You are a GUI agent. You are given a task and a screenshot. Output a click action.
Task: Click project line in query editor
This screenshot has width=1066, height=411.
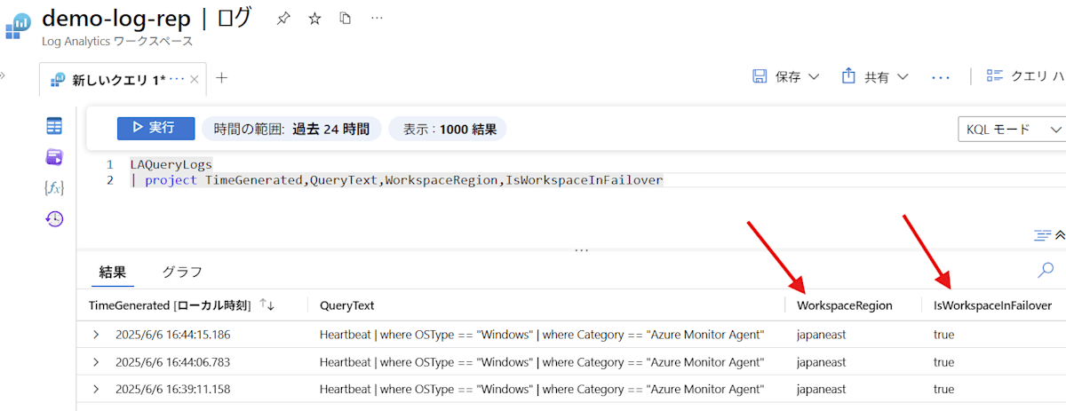pyautogui.click(x=397, y=180)
